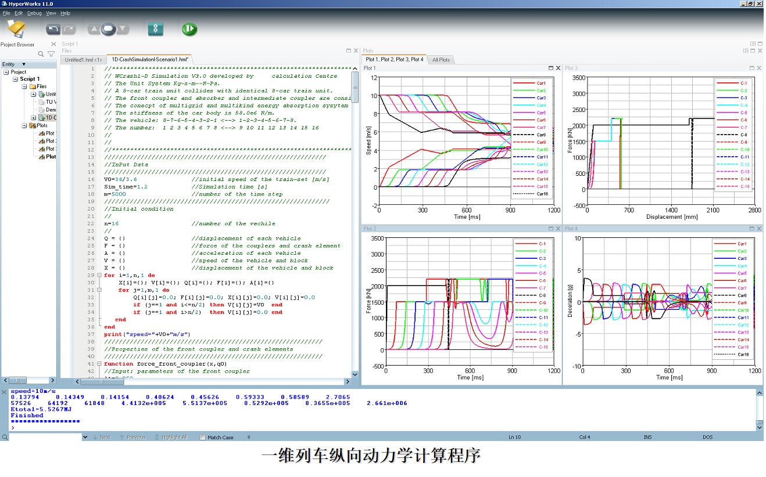Screen dimensions: 766x477
Task: Click the open/save project icon in toolbar
Action: pos(16,28)
